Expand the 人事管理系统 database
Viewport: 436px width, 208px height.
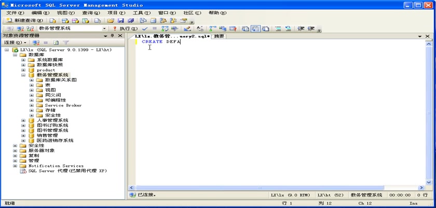23,120
